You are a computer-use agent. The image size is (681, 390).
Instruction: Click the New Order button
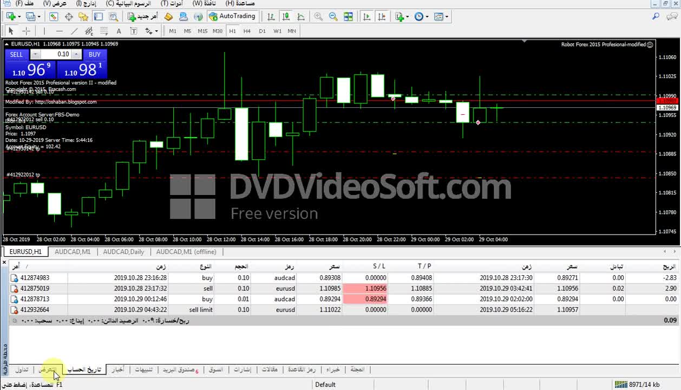(143, 17)
